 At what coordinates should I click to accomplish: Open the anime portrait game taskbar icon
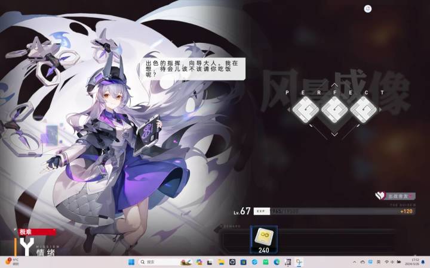coord(288,262)
